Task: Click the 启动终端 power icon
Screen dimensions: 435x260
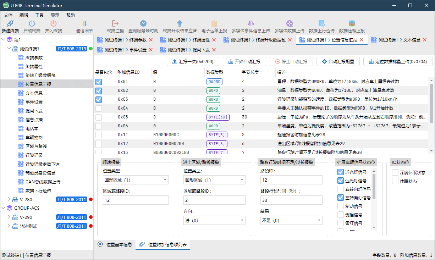Action: (x=32, y=24)
